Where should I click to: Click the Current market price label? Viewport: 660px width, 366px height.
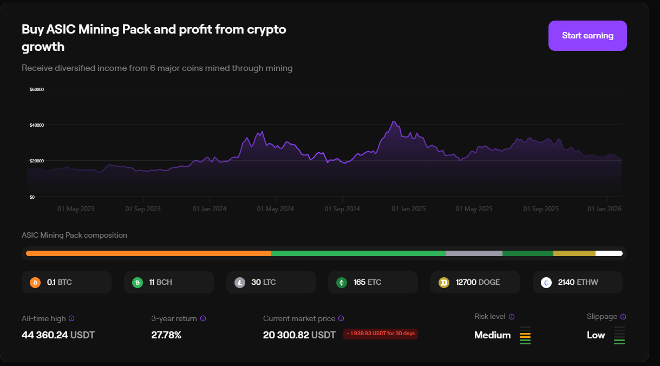[x=299, y=319]
